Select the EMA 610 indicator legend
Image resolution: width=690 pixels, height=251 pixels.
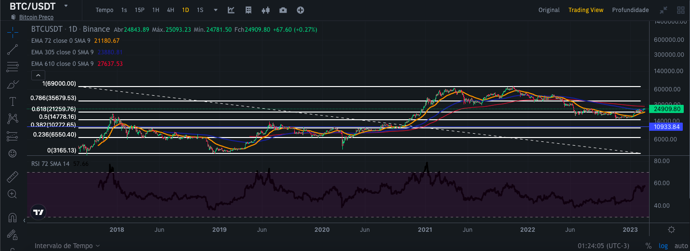[77, 64]
